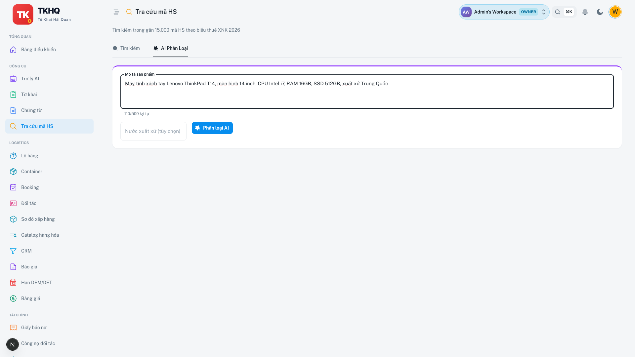Click the Phân loại AI button
Viewport: 635px width, 357px height.
pyautogui.click(x=212, y=128)
